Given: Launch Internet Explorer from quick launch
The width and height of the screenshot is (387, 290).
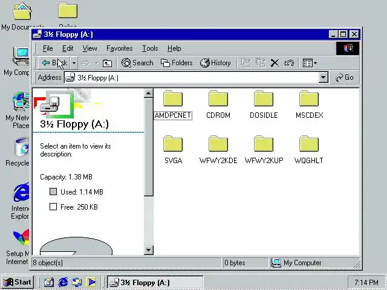Looking at the screenshot, I should (63, 282).
